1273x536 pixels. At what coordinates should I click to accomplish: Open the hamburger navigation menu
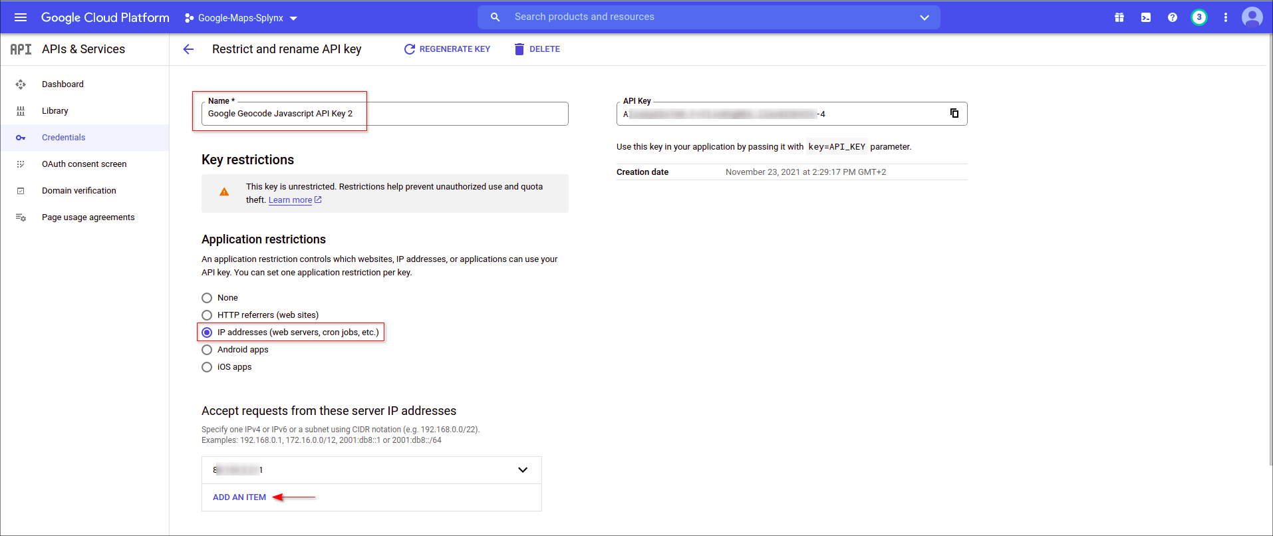[21, 17]
